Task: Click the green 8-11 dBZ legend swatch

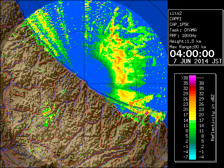Action: pyautogui.click(x=192, y=131)
